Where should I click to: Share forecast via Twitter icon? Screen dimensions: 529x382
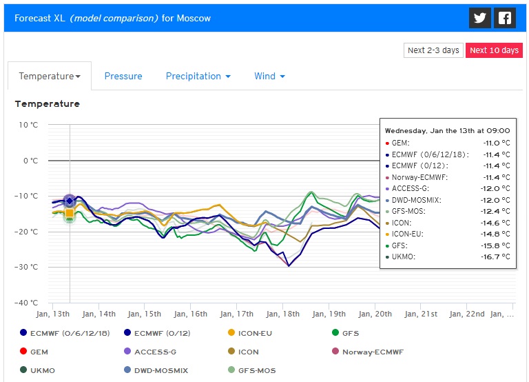pyautogui.click(x=479, y=18)
